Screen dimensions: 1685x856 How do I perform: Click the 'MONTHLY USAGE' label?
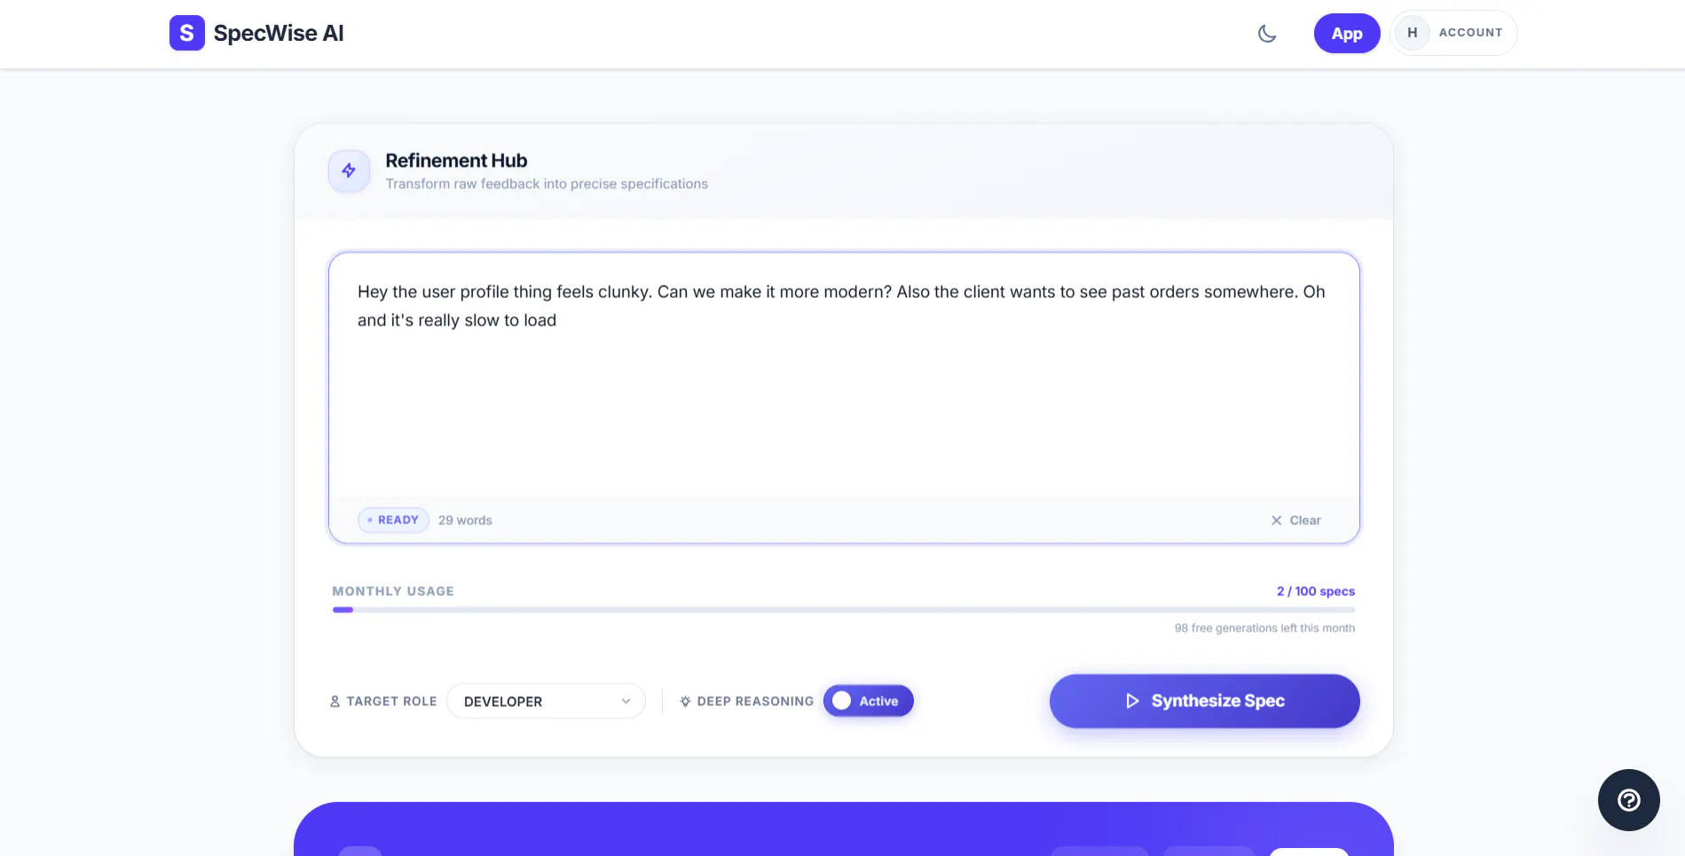(393, 592)
